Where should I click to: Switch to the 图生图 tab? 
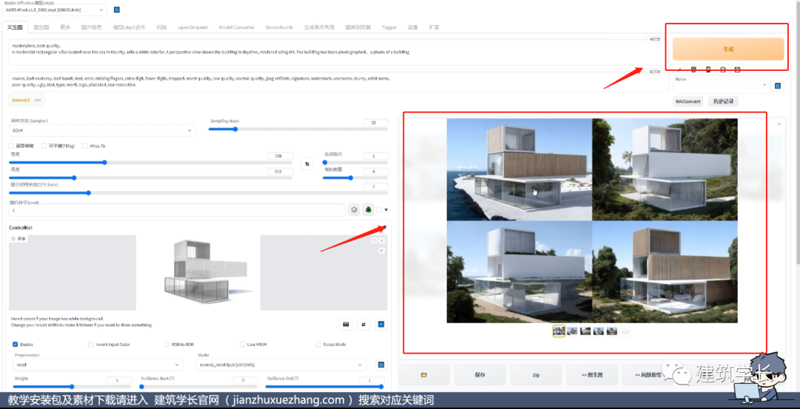point(41,27)
